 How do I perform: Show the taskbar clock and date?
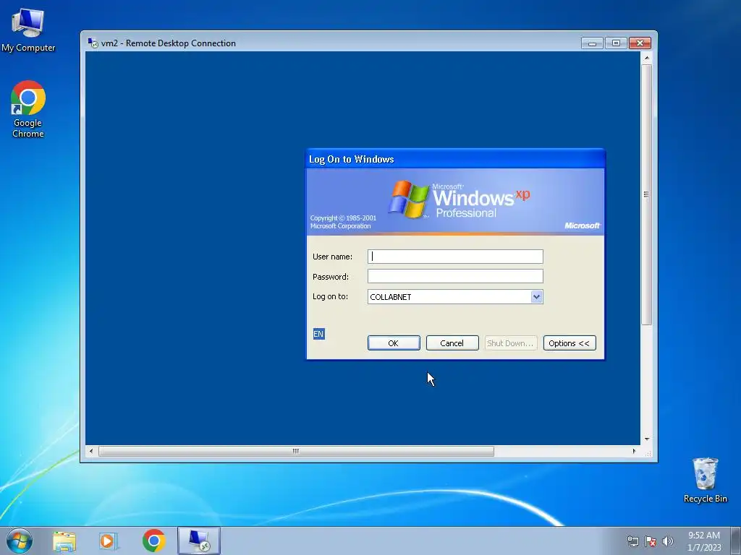pyautogui.click(x=703, y=541)
